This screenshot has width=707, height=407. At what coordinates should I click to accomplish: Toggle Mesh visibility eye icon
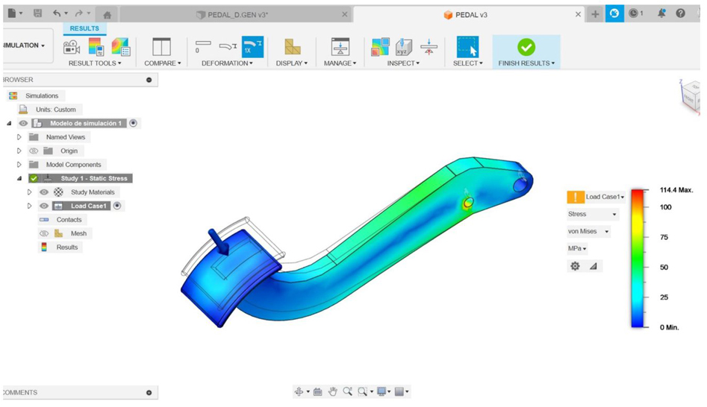[44, 233]
